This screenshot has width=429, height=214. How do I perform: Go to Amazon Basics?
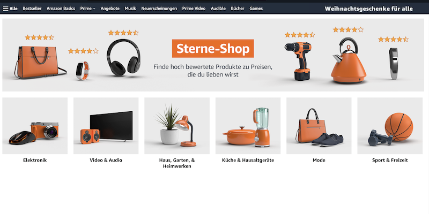tap(61, 9)
